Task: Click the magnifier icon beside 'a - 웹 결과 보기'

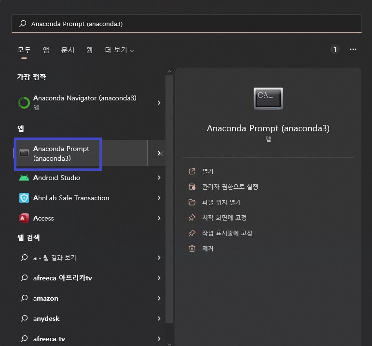Action: pyautogui.click(x=24, y=258)
